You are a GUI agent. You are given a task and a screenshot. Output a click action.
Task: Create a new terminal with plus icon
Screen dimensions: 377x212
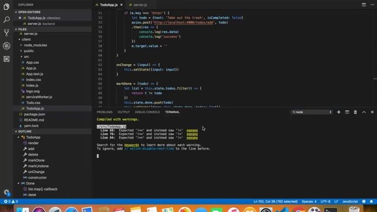point(339,112)
